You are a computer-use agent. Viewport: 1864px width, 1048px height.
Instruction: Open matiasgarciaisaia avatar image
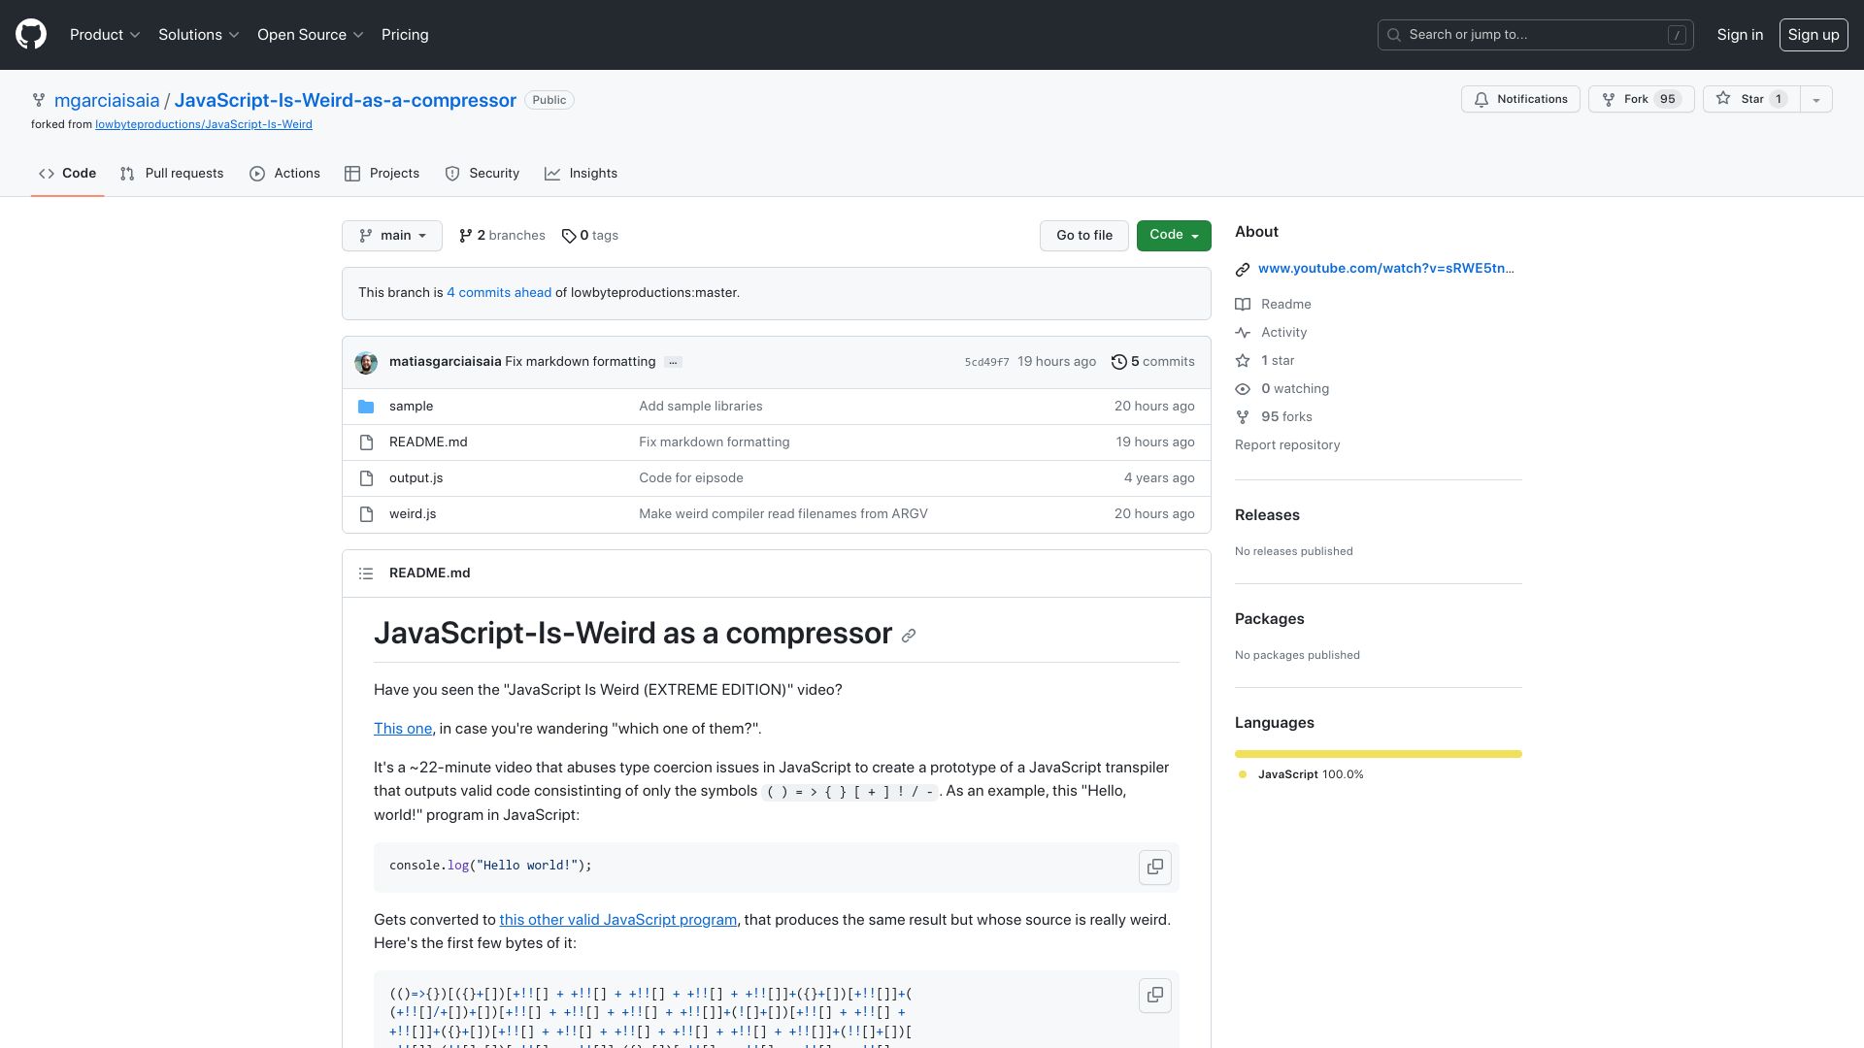coord(366,362)
